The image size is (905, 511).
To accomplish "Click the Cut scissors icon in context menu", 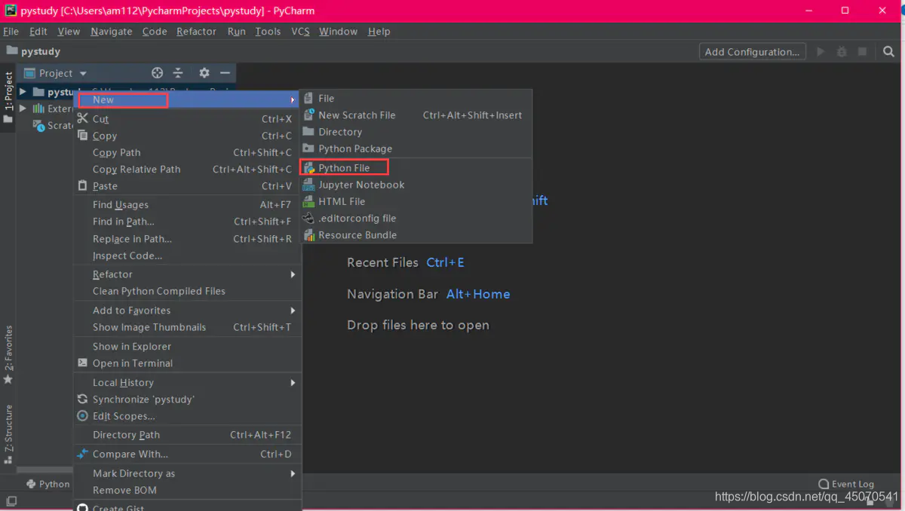I will [x=83, y=118].
